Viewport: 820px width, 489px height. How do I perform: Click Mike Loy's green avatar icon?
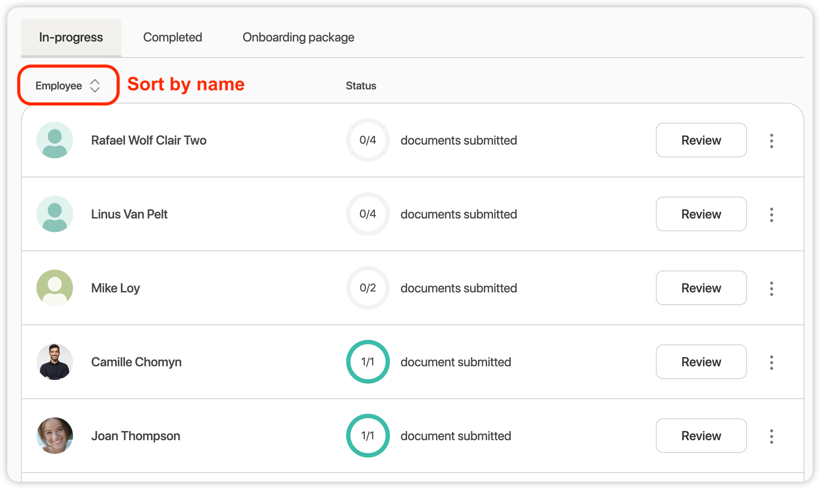tap(55, 288)
